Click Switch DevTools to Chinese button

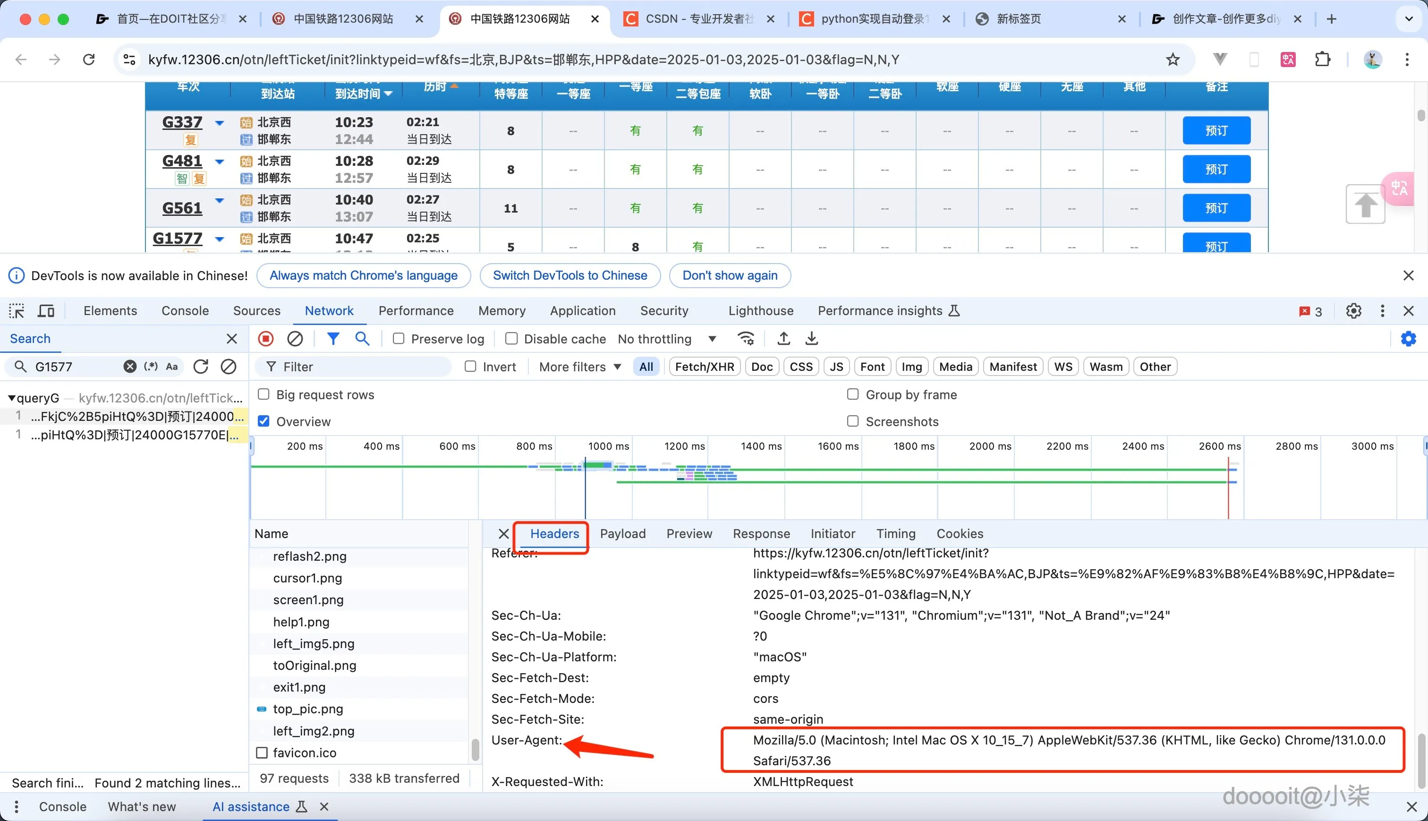(569, 275)
